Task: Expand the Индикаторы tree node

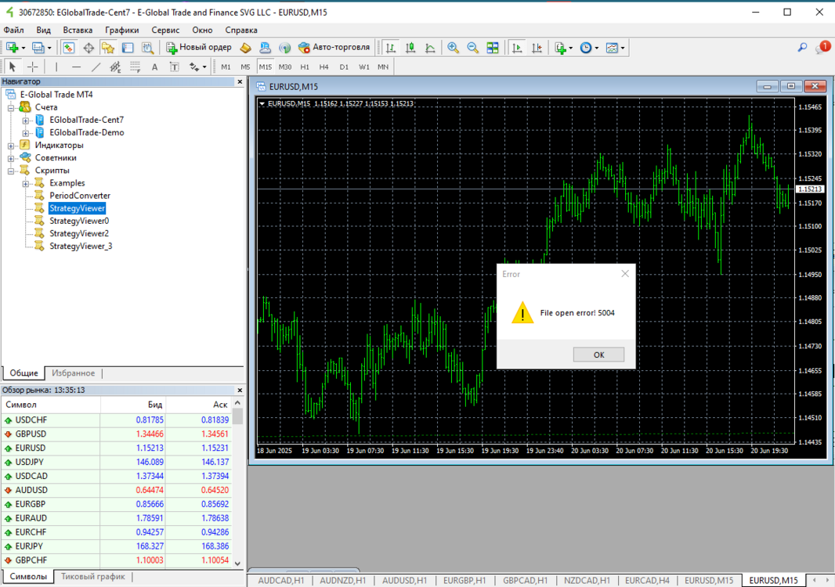Action: click(11, 146)
